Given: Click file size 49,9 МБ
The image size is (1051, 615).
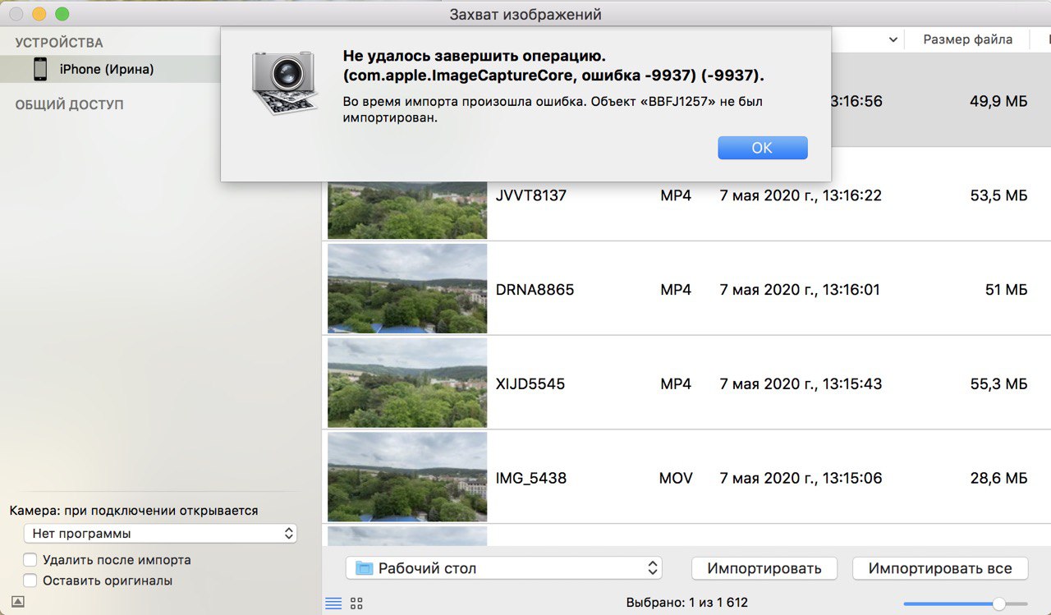Looking at the screenshot, I should pos(998,102).
